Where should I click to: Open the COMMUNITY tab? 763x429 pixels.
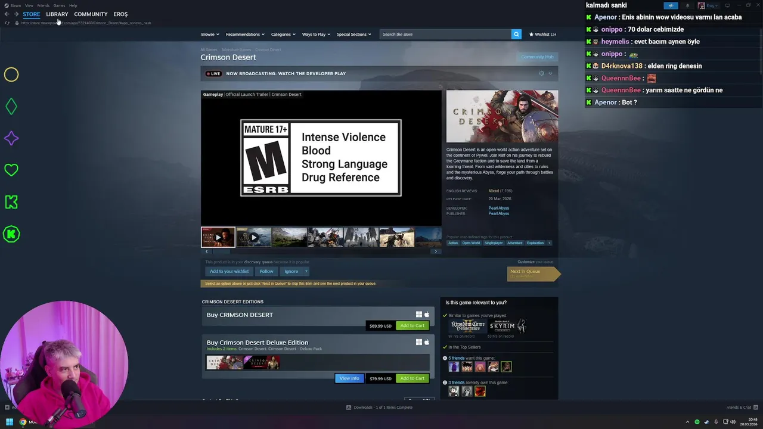[x=91, y=14]
